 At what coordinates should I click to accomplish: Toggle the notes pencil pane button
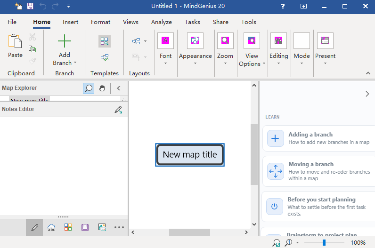tap(34, 227)
